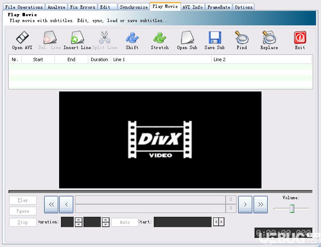Select the AVI Info tab

pyautogui.click(x=192, y=7)
